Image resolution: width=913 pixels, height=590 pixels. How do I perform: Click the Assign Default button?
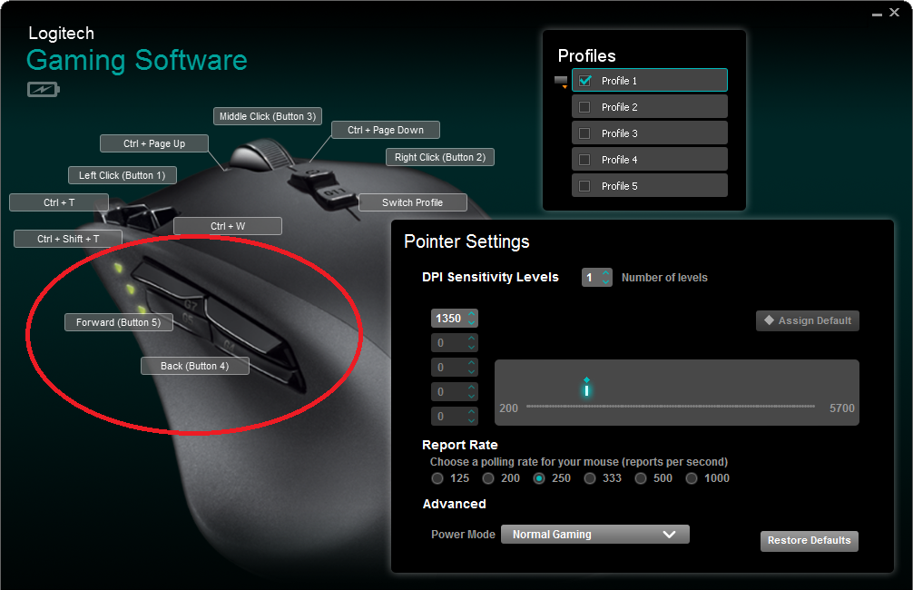point(808,320)
